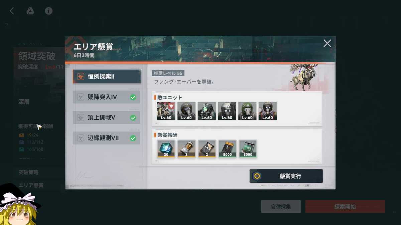This screenshot has width=401, height=225.
Task: Click the black crate reward showing 2
Action: click(207, 149)
